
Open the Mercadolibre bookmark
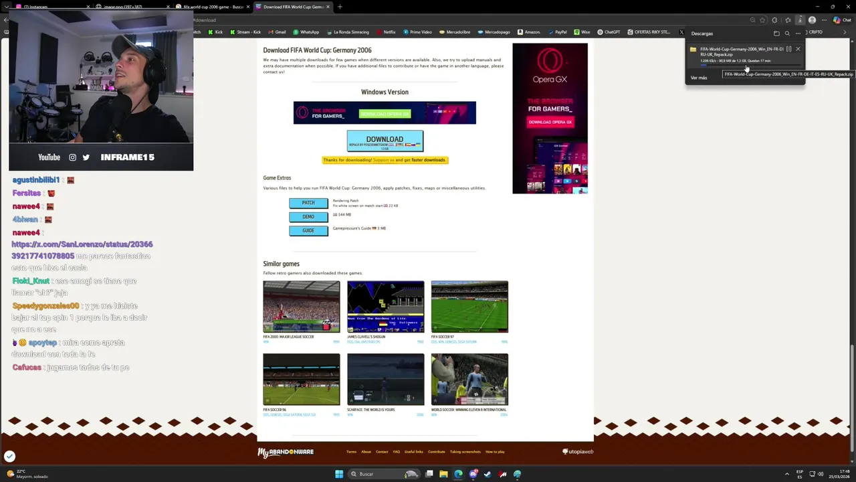454,32
